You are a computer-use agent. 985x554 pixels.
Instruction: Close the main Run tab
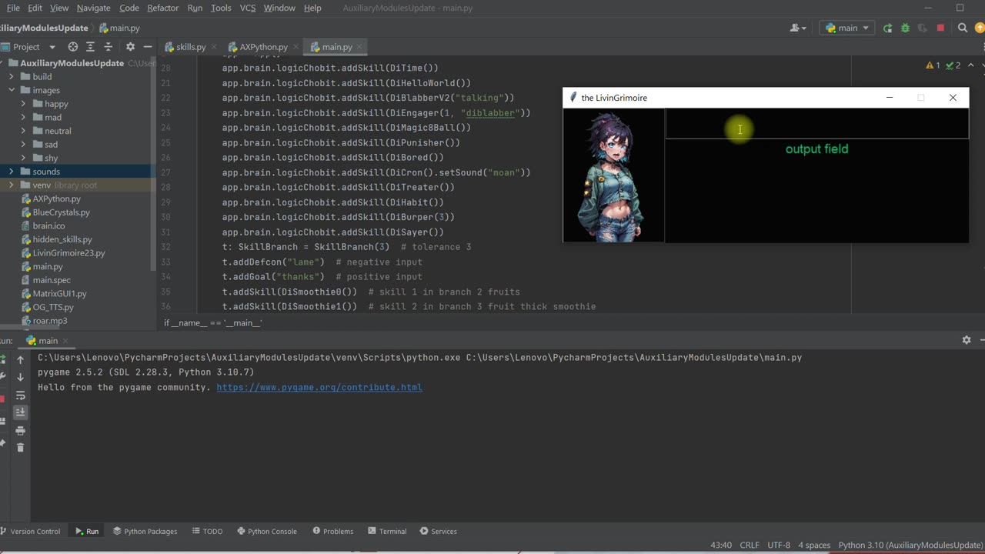pos(65,340)
